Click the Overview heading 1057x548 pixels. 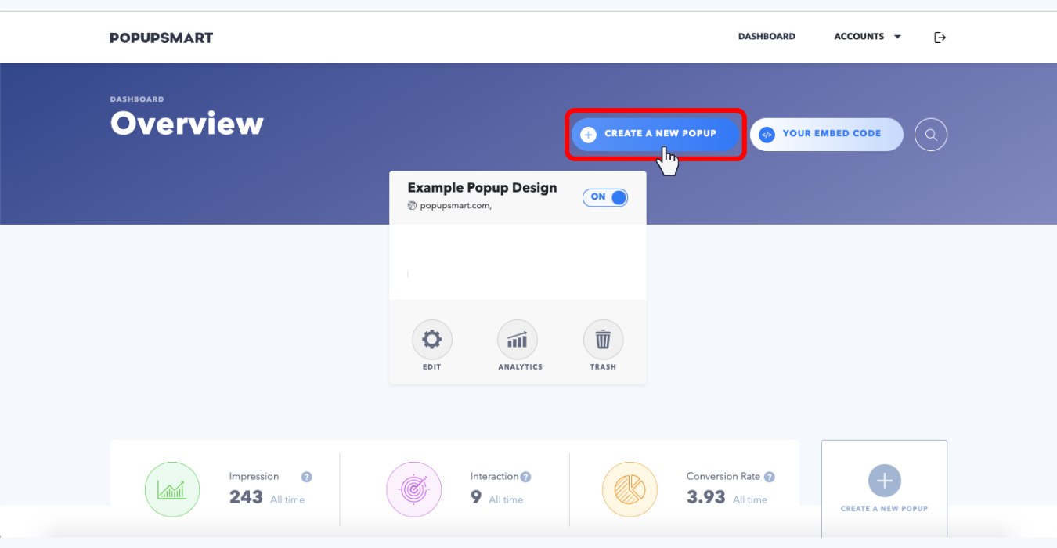187,124
